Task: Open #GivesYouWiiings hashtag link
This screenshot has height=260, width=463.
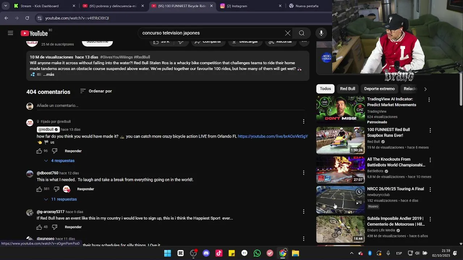Action: click(116, 57)
